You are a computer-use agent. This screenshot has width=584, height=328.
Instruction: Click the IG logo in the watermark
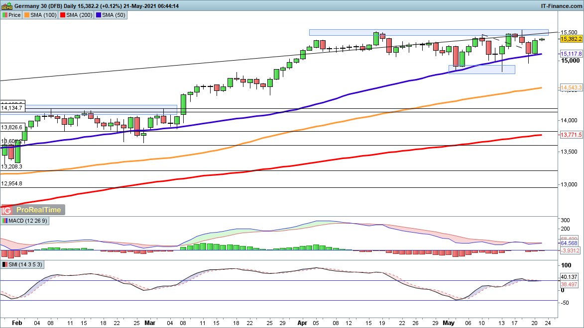7,210
